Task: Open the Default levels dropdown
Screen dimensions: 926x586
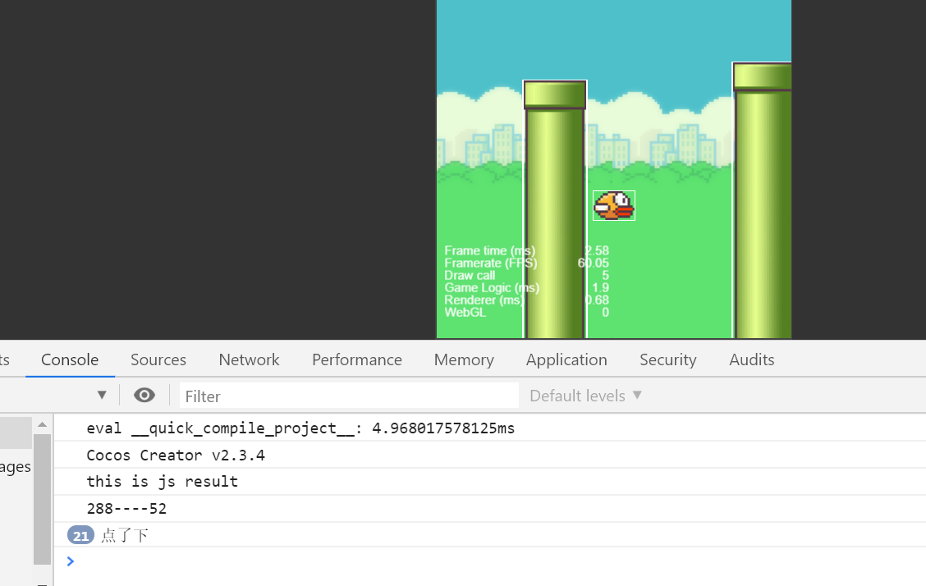Action: pyautogui.click(x=585, y=396)
